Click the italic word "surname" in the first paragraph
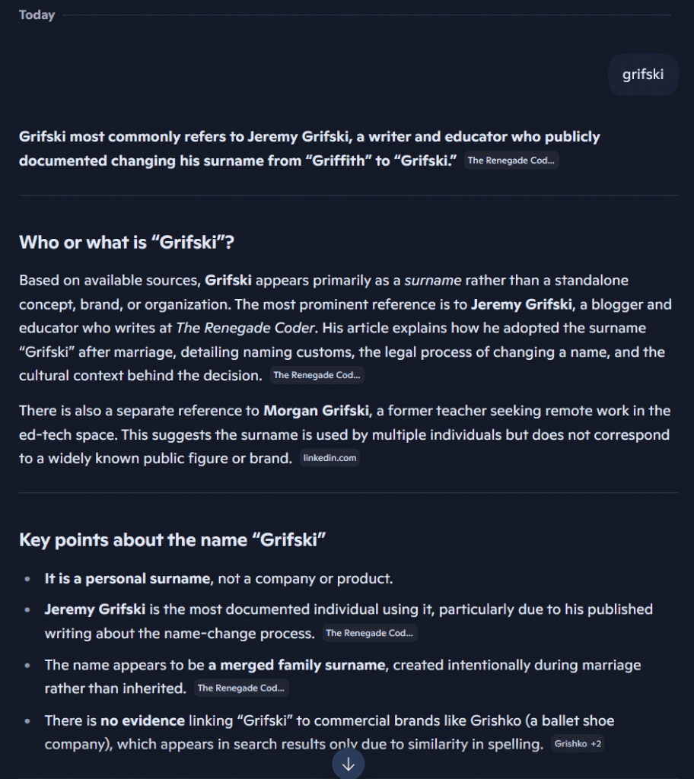The width and height of the screenshot is (694, 779). point(433,281)
